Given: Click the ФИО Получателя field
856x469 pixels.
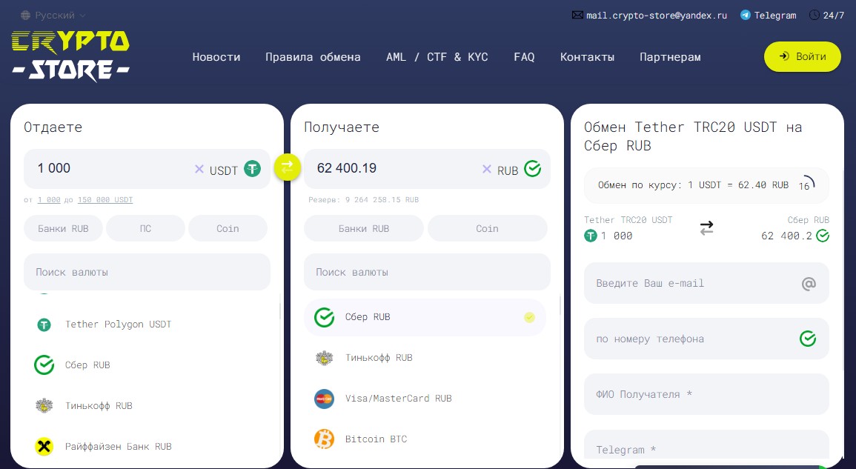Looking at the screenshot, I should pos(706,394).
